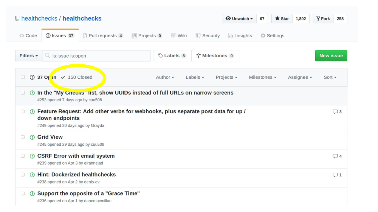Open the Wiki tab
The width and height of the screenshot is (378, 212).
coord(179,35)
